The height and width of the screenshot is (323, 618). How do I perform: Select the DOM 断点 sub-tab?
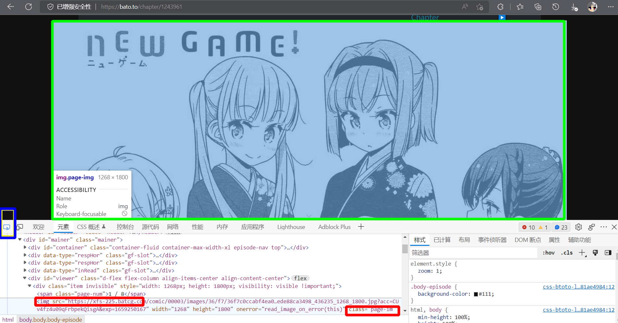528,240
